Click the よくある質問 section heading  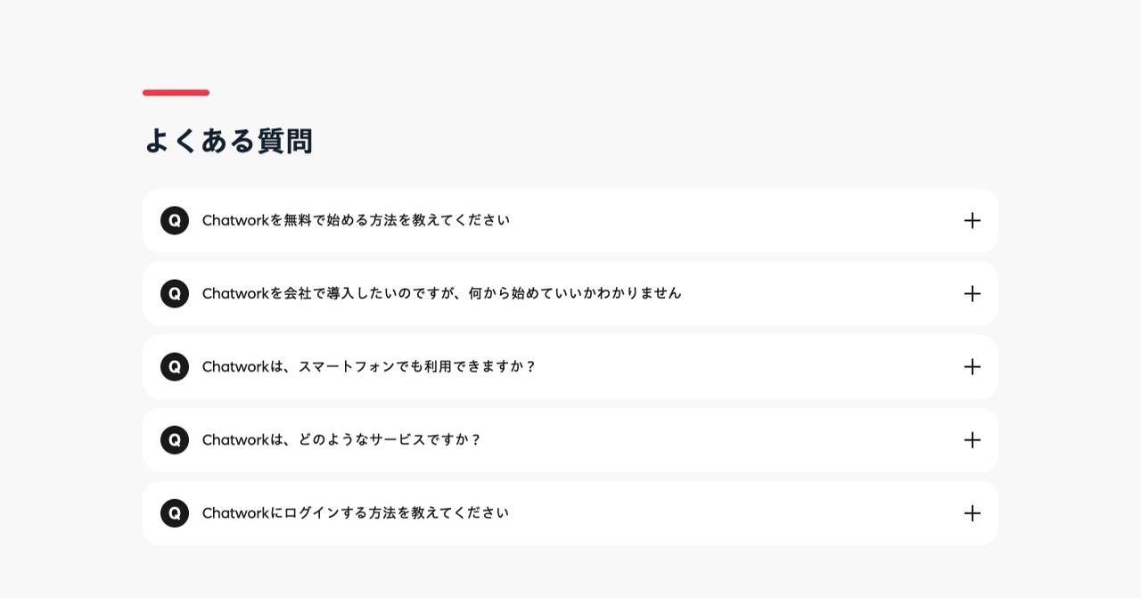(228, 141)
